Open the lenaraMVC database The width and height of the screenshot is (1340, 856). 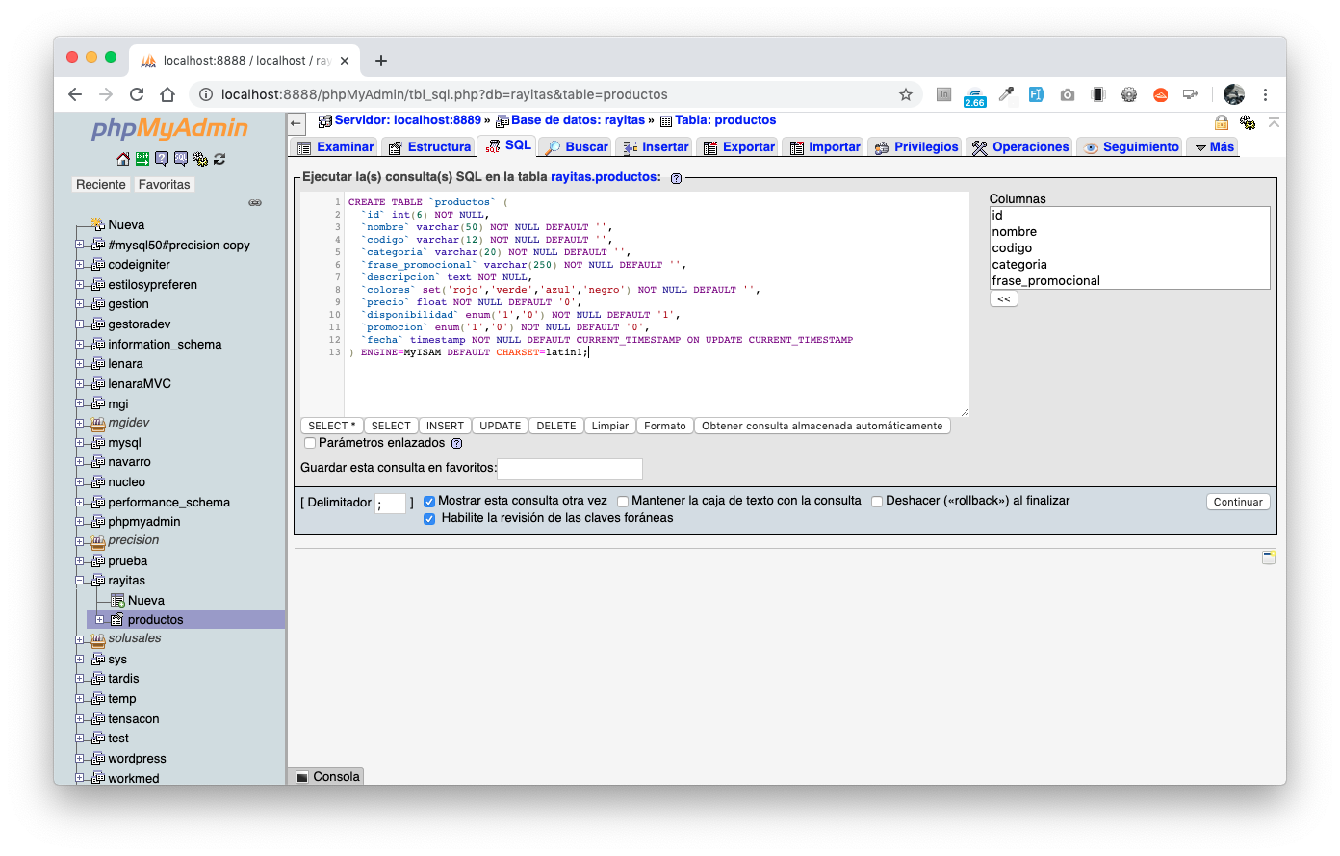(x=140, y=384)
